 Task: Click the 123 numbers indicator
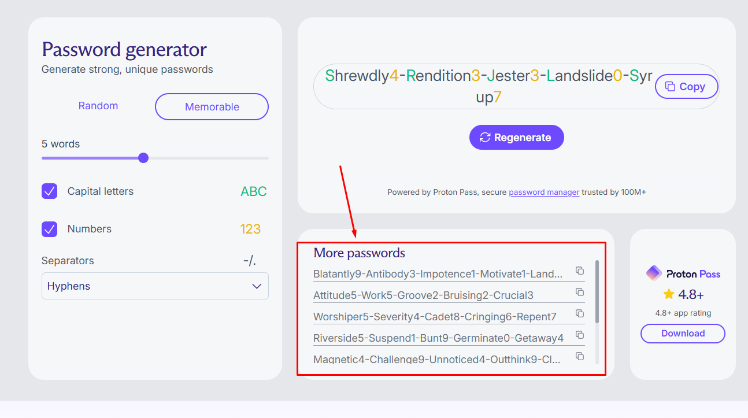pyautogui.click(x=251, y=229)
